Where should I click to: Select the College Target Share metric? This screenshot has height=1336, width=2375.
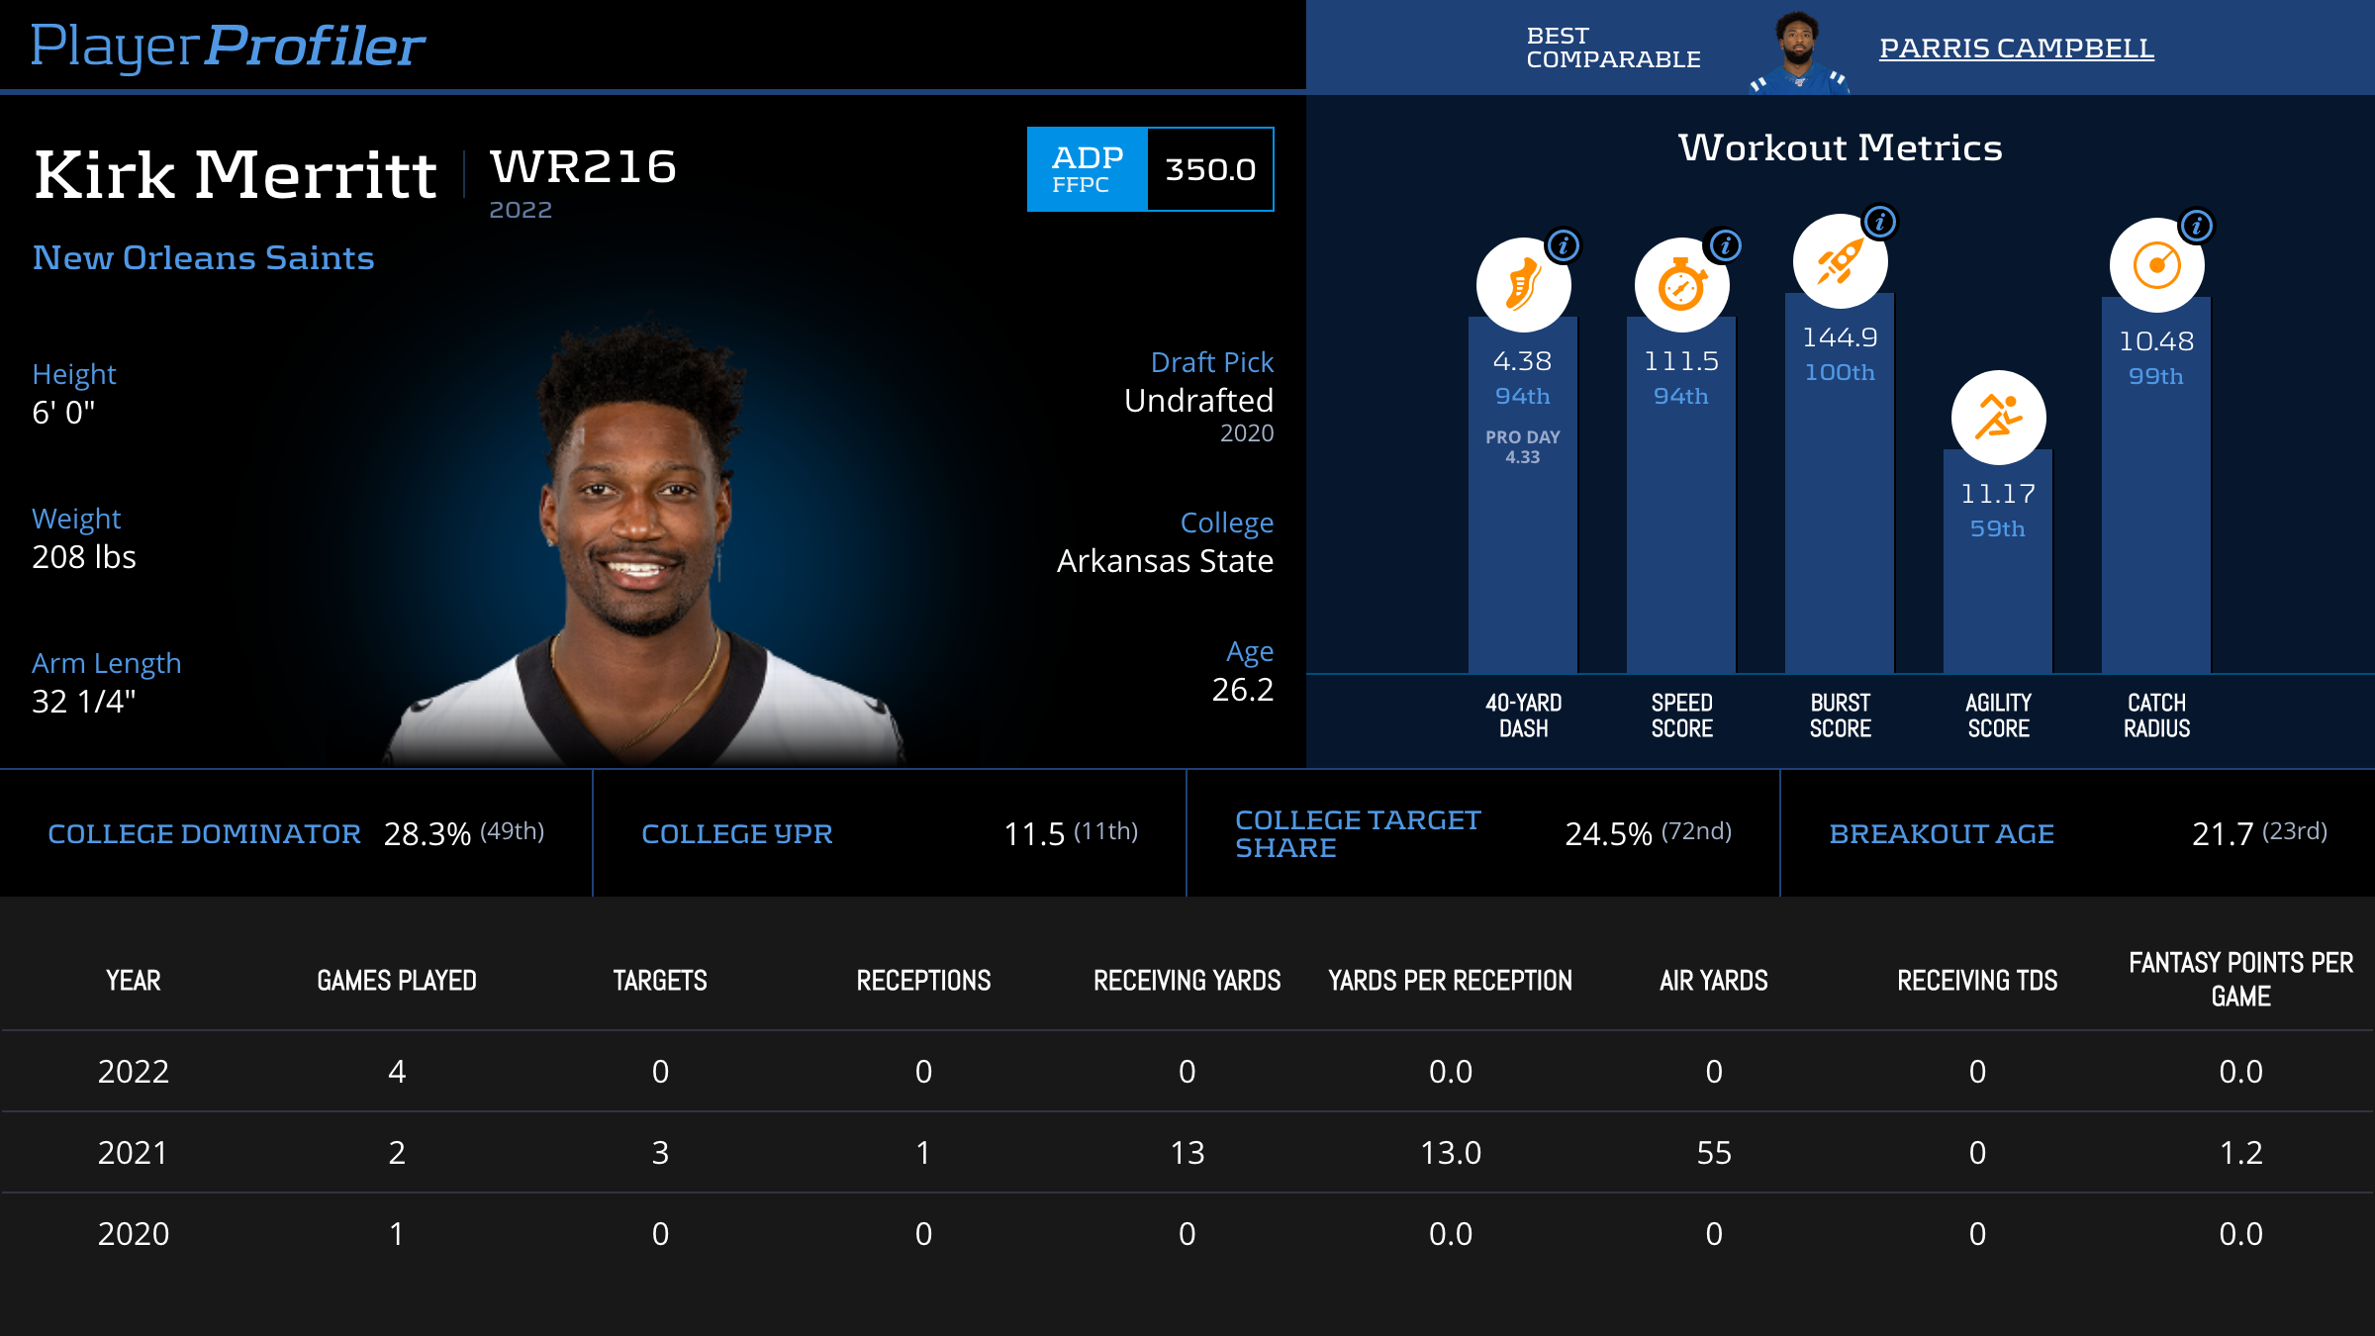click(x=1357, y=833)
